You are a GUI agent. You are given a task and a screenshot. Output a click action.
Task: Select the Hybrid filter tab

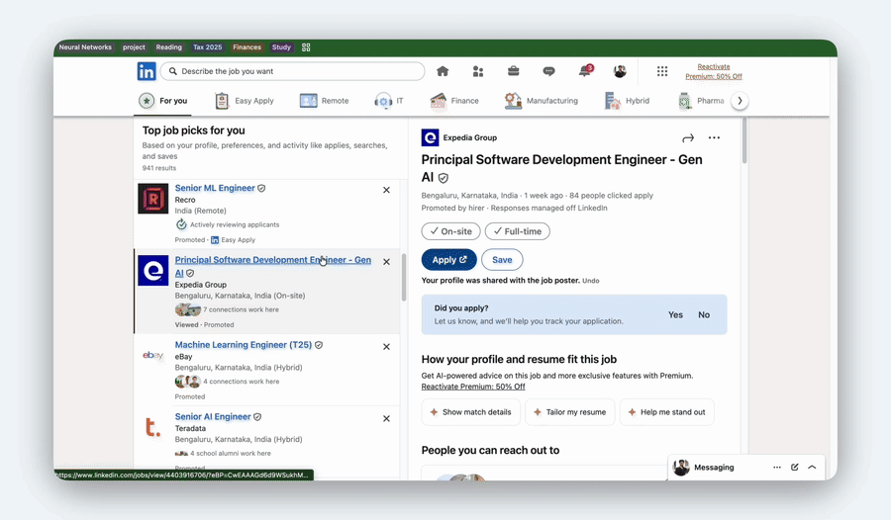627,101
